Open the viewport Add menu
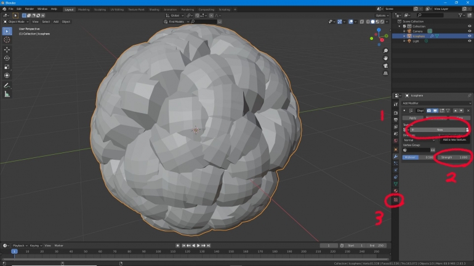Viewport: 474px width, 266px height. [56, 22]
